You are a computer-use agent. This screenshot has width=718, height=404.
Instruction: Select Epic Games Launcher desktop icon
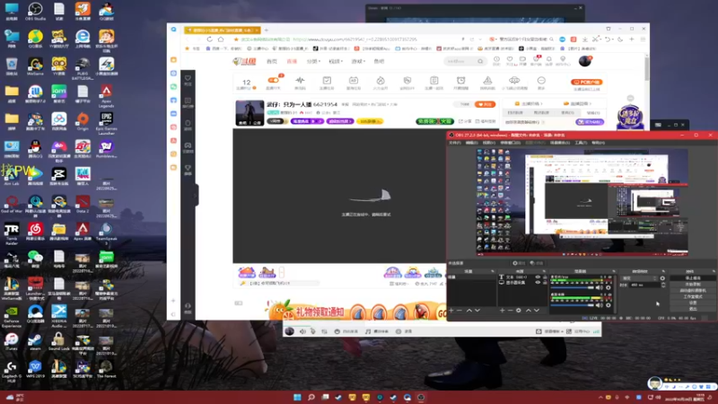[x=106, y=123]
